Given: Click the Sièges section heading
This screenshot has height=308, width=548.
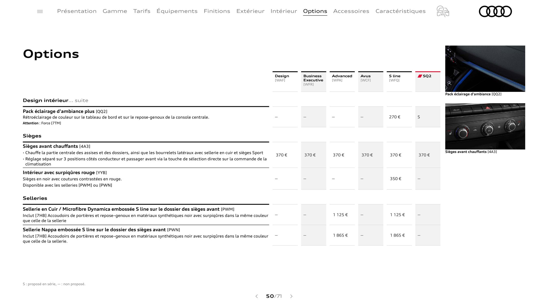Looking at the screenshot, I should pyautogui.click(x=32, y=136).
